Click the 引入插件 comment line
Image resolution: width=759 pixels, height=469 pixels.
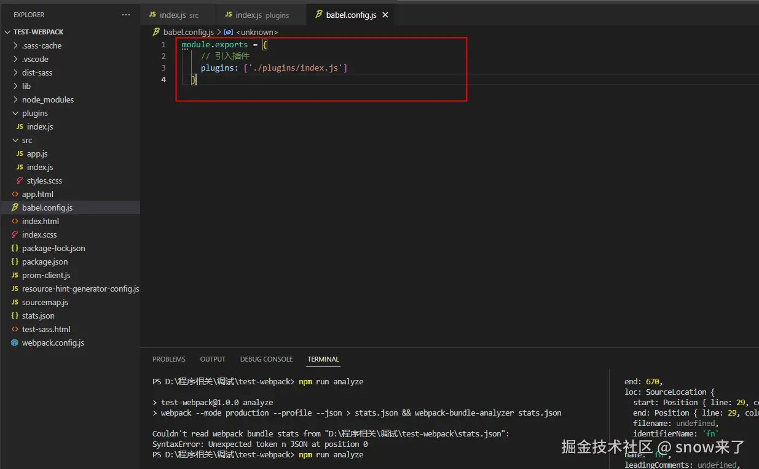coord(225,56)
